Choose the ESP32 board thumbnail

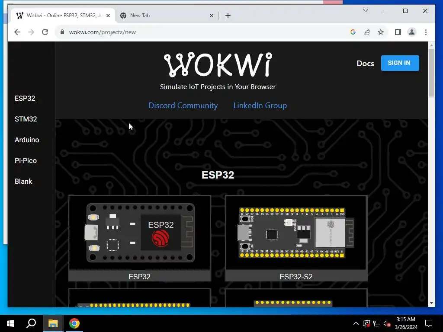(x=140, y=233)
